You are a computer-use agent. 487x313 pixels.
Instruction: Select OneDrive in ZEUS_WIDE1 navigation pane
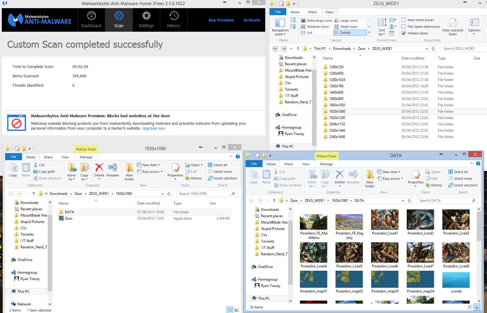click(x=286, y=115)
